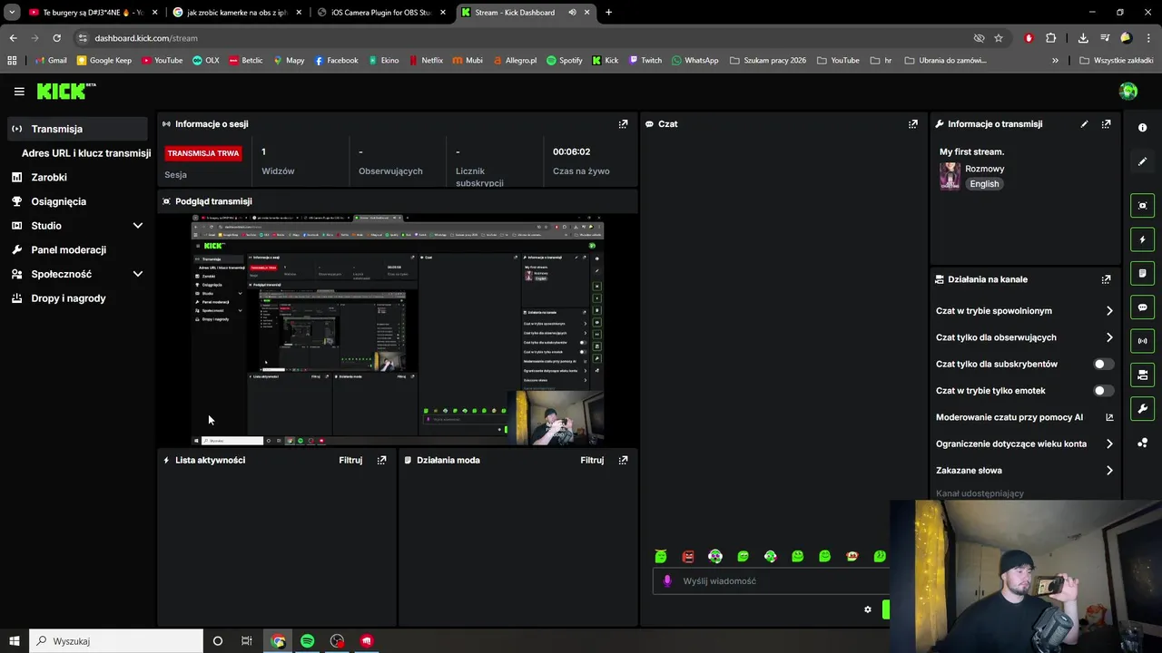Filter the Działania moda panel

(592, 460)
